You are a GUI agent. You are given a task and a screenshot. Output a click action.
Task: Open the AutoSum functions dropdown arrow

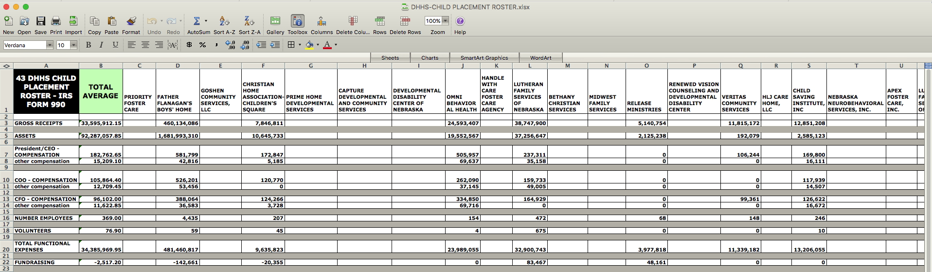coord(206,21)
